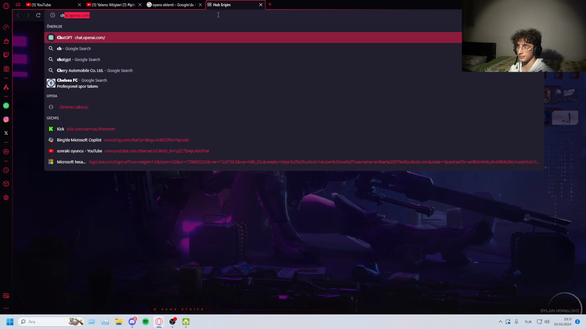Open chrome://about/ suggestion
Viewport: 586px width, 329px height.
(295, 107)
